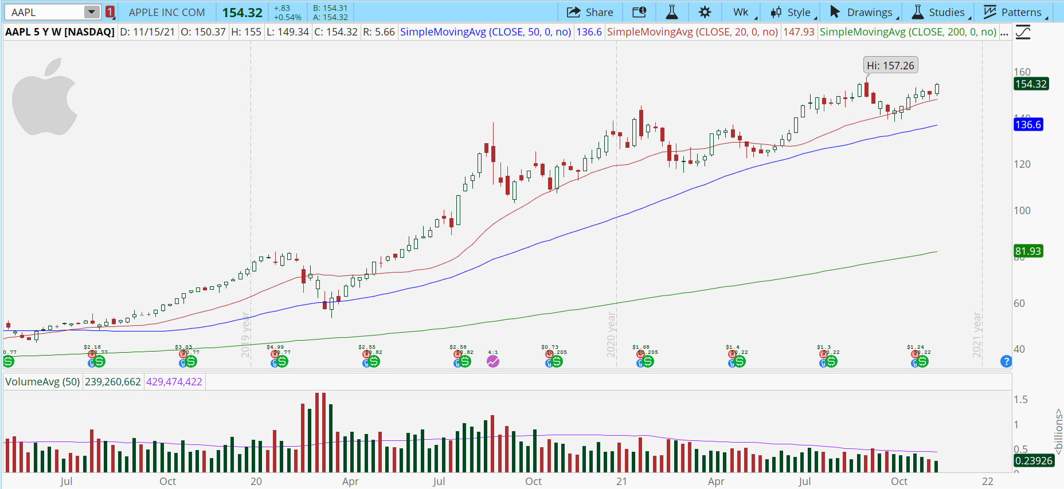Click the dividend icon under the $1.4 label
Viewport: 1064px width, 489px height.
(740, 361)
